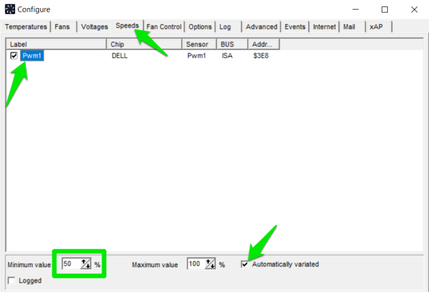Screen dimensions: 429x292
Task: Focus the Maximum value field
Action: pyautogui.click(x=196, y=264)
